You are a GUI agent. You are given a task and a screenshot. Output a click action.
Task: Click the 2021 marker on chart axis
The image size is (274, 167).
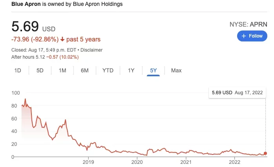click(186, 162)
